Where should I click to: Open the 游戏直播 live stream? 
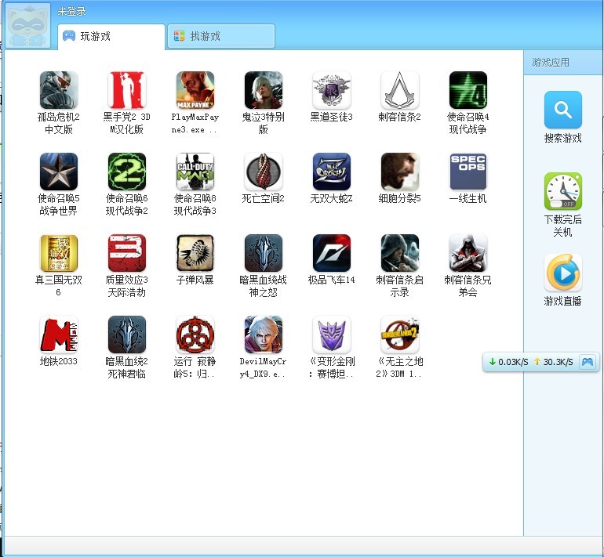[x=562, y=273]
